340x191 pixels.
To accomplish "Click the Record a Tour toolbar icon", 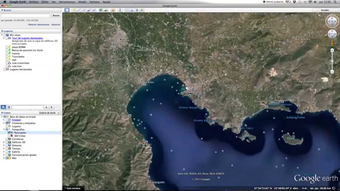I will pyautogui.click(x=94, y=10).
